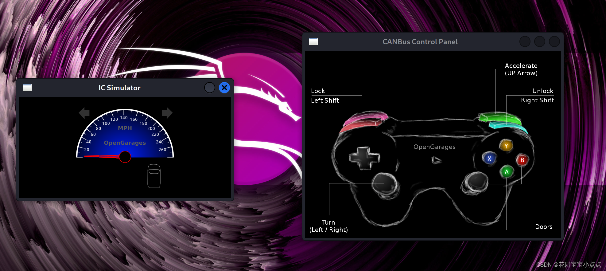Click the Doors label in the control panel
Screen dimensions: 606x271
(544, 227)
